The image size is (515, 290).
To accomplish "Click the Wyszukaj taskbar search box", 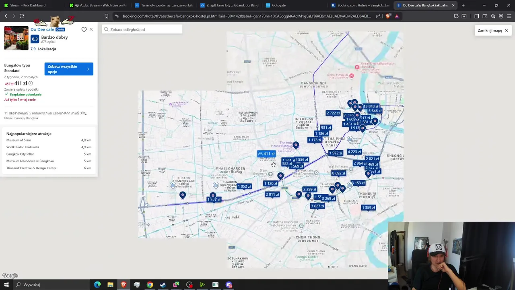I will [51, 285].
